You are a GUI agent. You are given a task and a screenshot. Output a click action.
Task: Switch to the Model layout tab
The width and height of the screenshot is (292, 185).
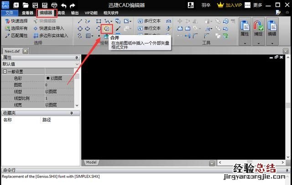91,162
